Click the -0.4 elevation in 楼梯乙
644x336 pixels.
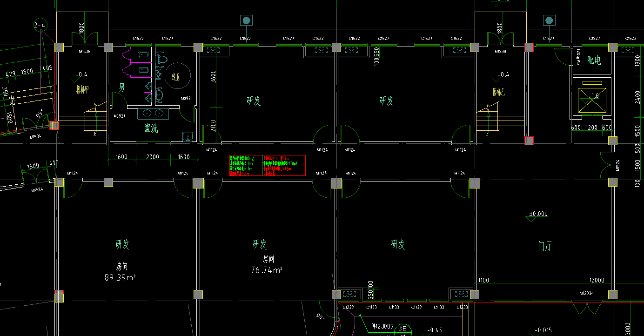(x=503, y=74)
